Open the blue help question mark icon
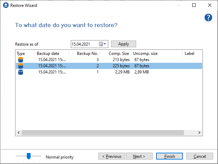 click(x=208, y=17)
